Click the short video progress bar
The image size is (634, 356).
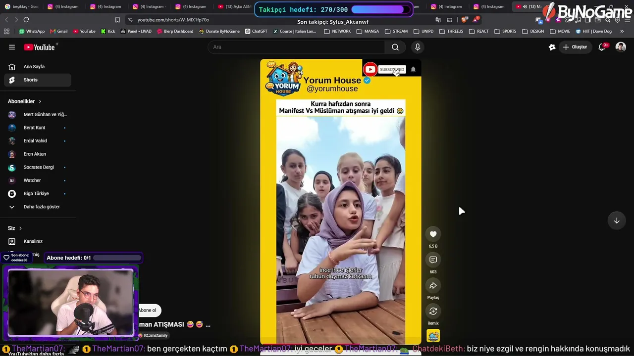point(341,344)
